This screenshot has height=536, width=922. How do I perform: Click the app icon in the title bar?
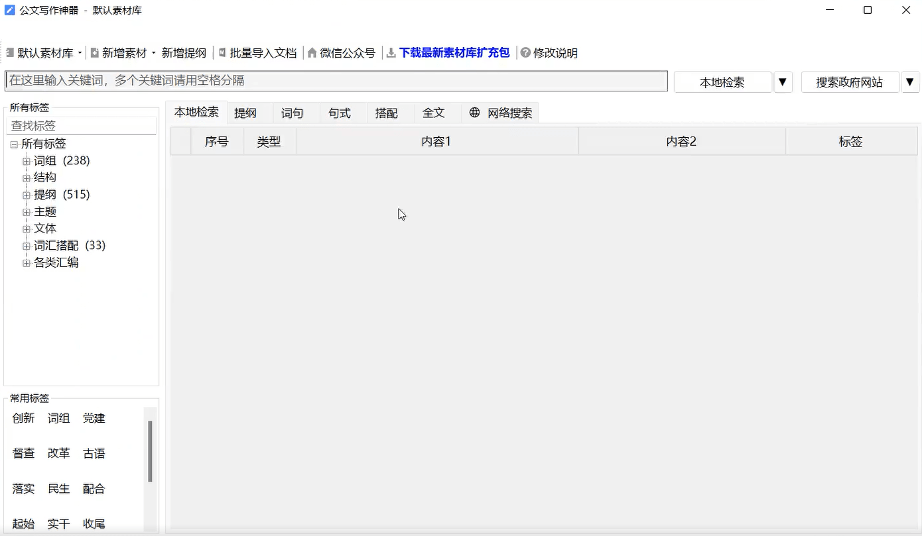click(x=10, y=11)
